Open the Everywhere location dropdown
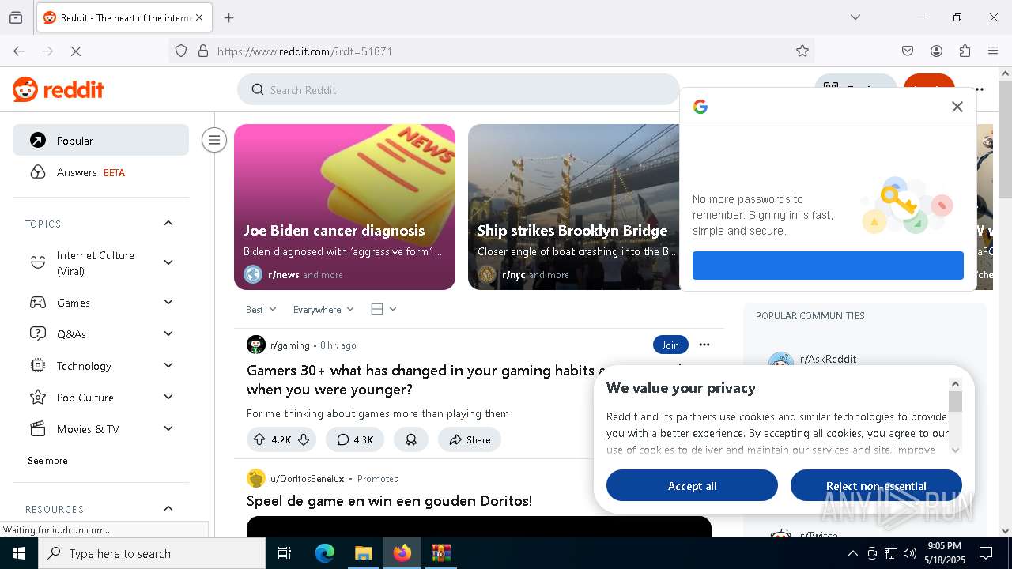1012x569 pixels. point(323,309)
